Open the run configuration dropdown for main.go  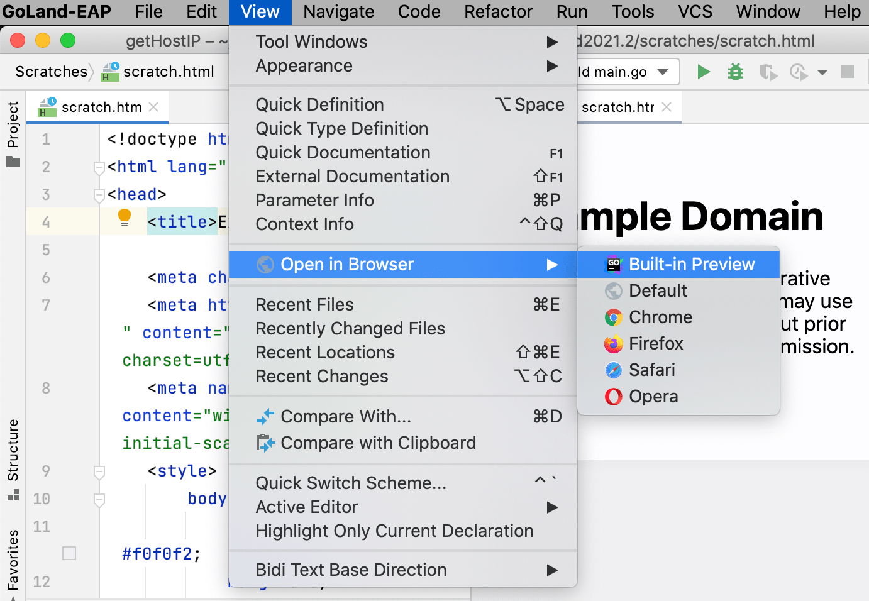pyautogui.click(x=663, y=72)
